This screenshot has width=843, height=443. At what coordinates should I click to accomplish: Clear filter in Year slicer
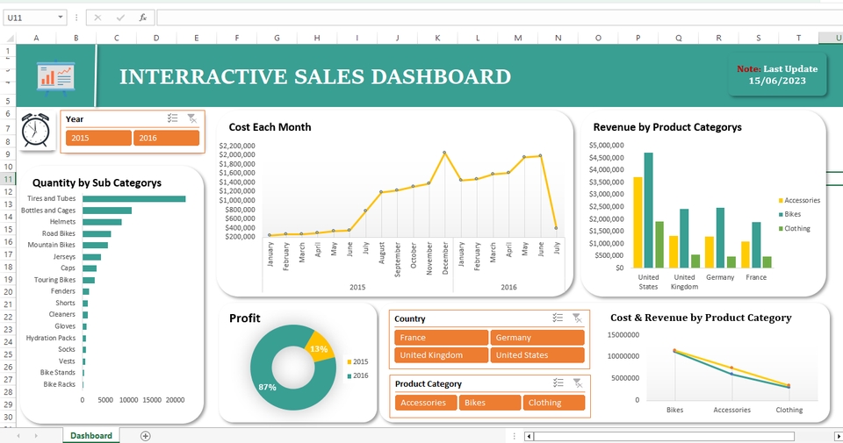(x=192, y=118)
